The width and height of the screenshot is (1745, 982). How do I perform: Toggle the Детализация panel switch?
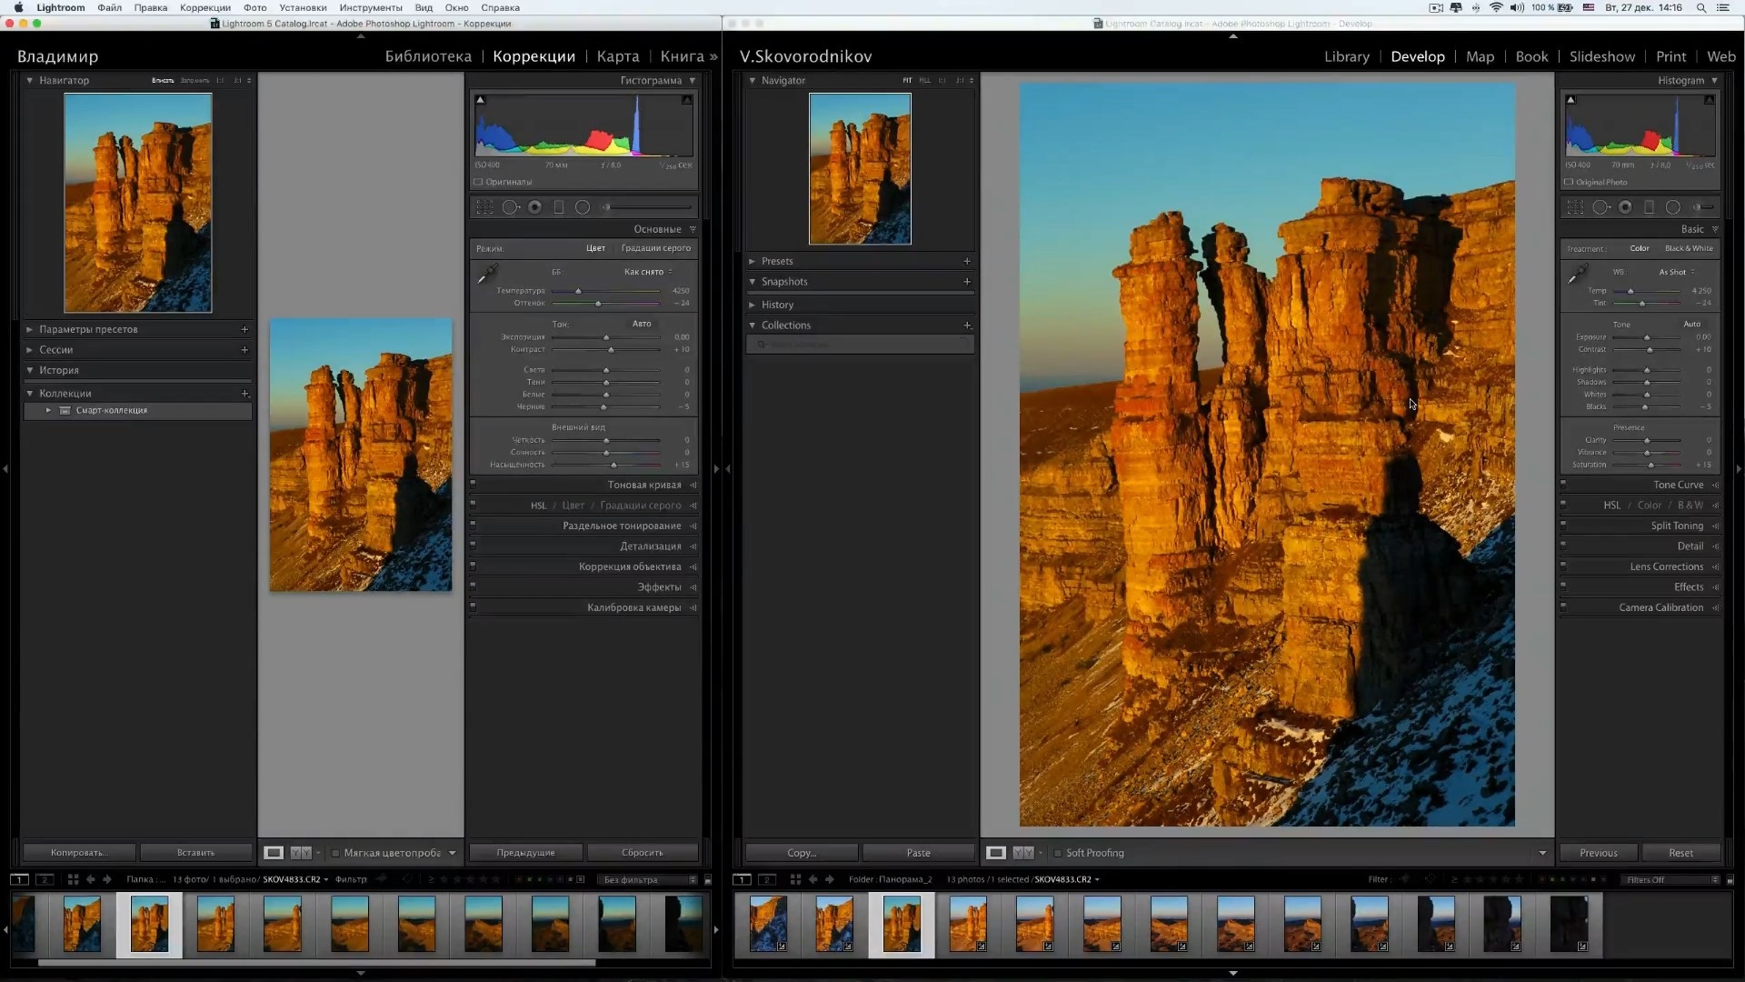pyautogui.click(x=473, y=545)
